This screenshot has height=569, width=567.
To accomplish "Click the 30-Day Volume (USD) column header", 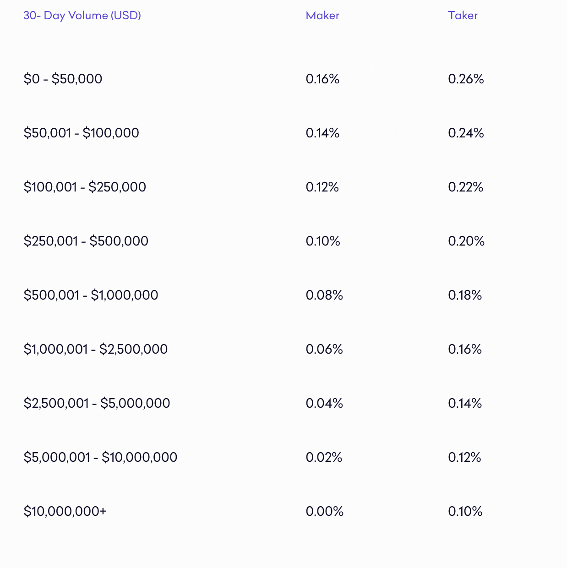I will pyautogui.click(x=82, y=16).
